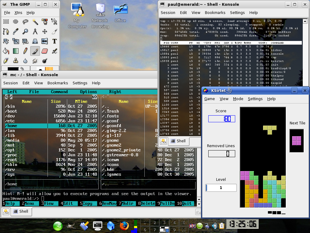The width and height of the screenshot is (310, 233).
Task: Open the Game menu in KSirtet
Action: tap(209, 99)
